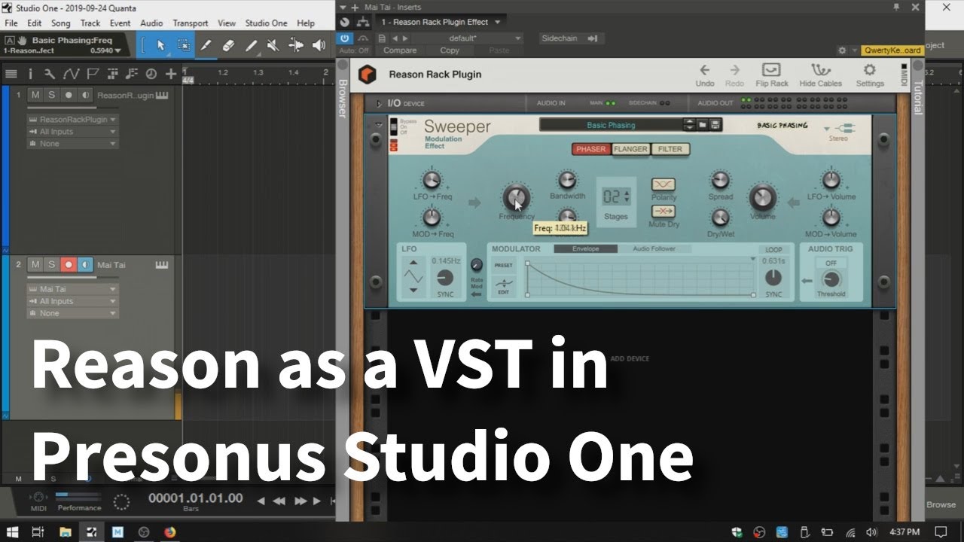Click the modulator PRESET button
Screen dimensions: 964x542
click(503, 266)
